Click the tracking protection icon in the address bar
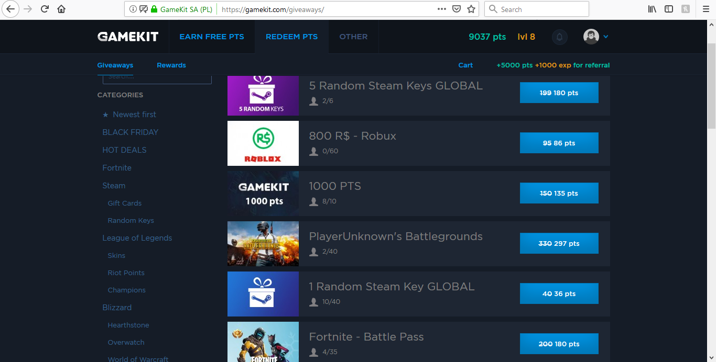Image resolution: width=716 pixels, height=362 pixels. [x=143, y=9]
